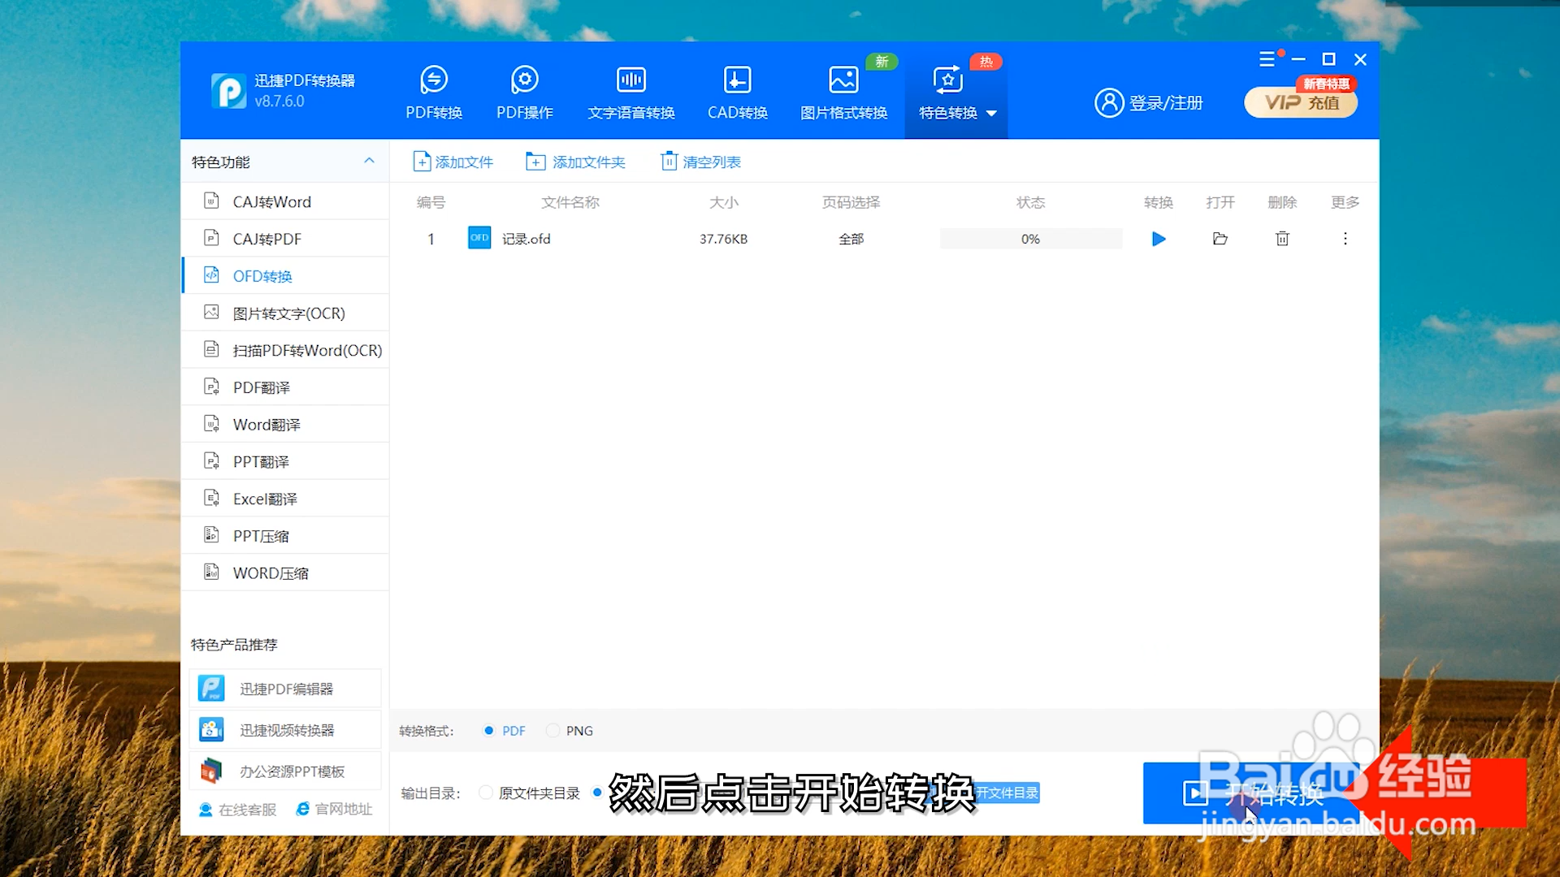Click 清空列表 to clear list
The width and height of the screenshot is (1560, 877).
[700, 162]
